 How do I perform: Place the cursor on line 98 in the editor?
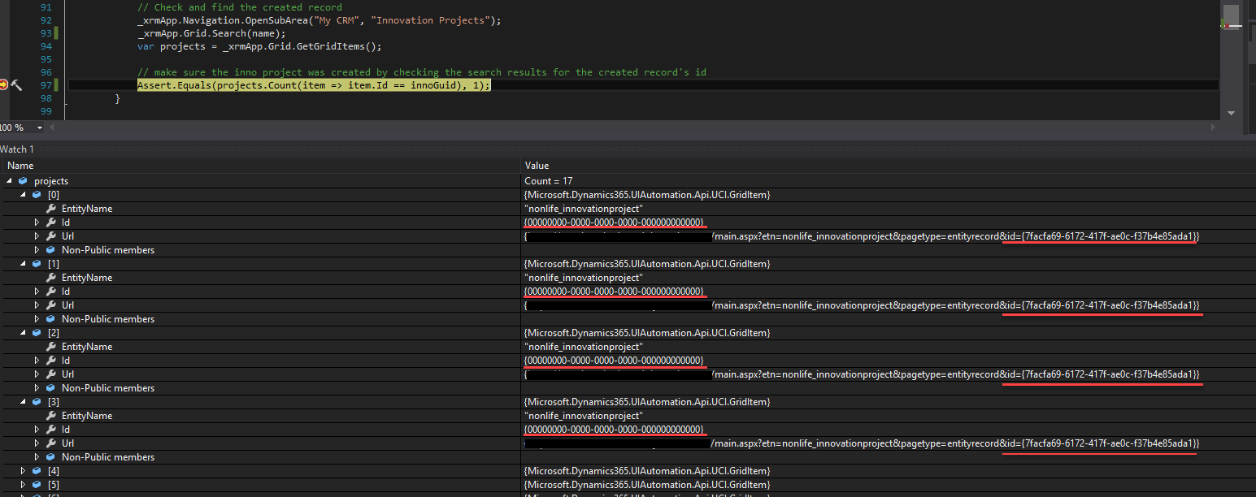pyautogui.click(x=163, y=97)
